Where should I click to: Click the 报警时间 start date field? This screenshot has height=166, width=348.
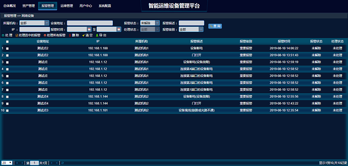click(x=77, y=29)
